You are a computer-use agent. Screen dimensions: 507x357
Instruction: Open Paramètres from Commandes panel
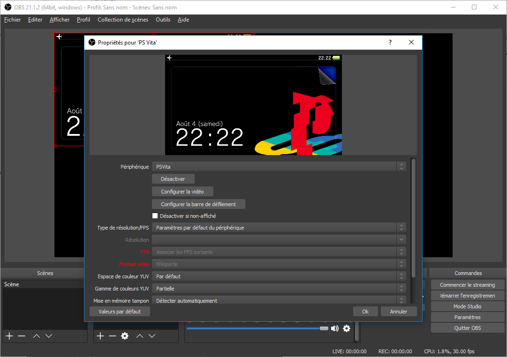click(x=467, y=317)
